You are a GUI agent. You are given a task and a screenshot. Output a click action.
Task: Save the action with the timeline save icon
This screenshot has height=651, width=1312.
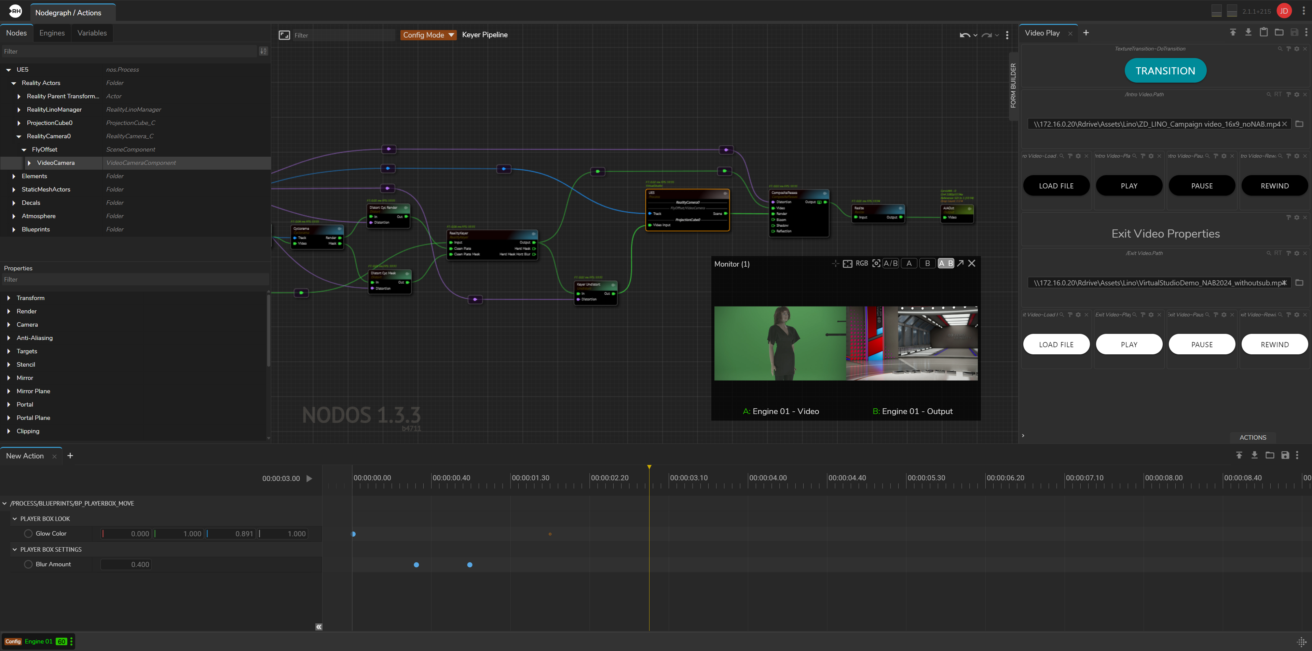click(x=1285, y=455)
